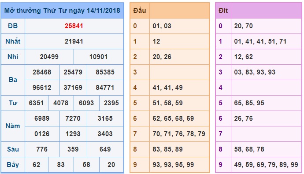This screenshot has height=174, width=304.
Task: Select Bảy prize number 62
Action: point(36,165)
